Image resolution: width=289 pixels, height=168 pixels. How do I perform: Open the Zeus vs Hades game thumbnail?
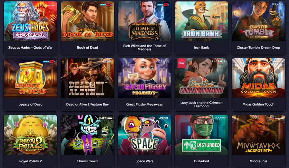[30, 21]
